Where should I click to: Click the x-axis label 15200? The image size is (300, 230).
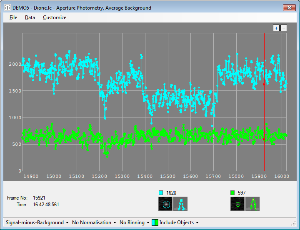coord(100,176)
